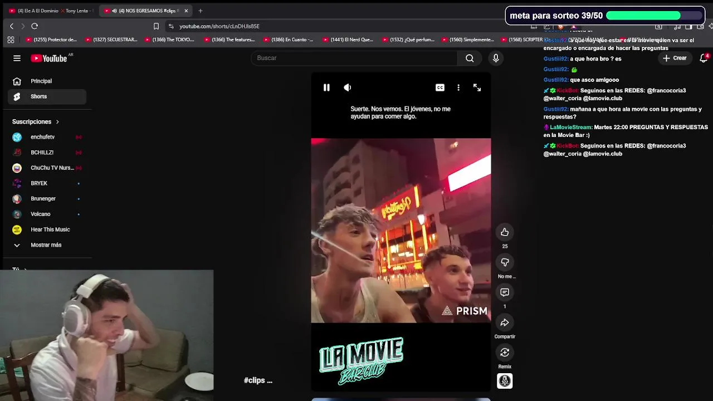Image resolution: width=713 pixels, height=401 pixels.
Task: Dislike this Short with thumbs down
Action: [x=505, y=262]
